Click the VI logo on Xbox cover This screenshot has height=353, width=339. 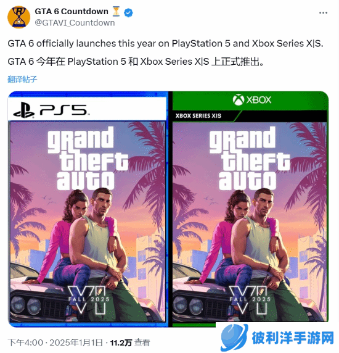pyautogui.click(x=248, y=300)
